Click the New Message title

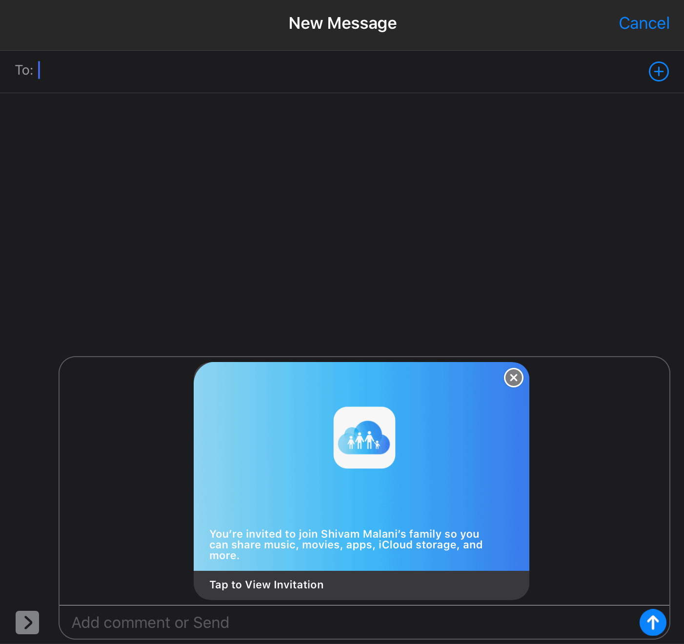click(342, 23)
